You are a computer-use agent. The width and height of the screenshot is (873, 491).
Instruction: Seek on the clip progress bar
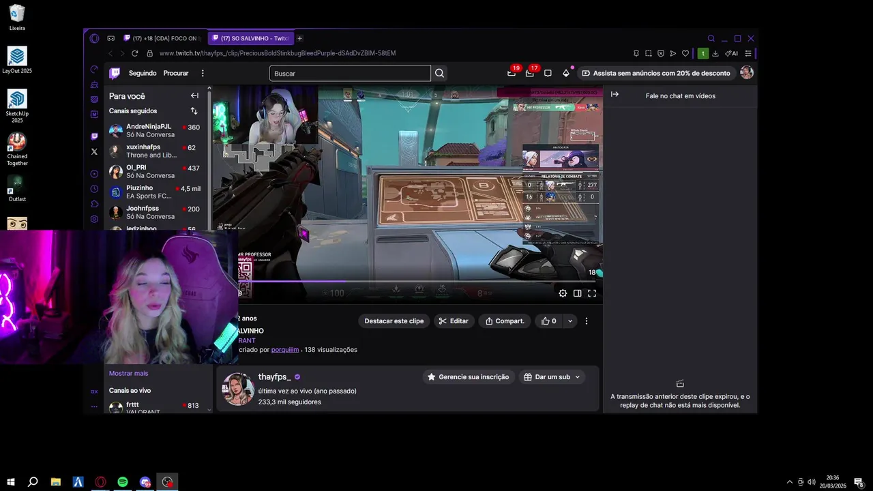coord(416,281)
